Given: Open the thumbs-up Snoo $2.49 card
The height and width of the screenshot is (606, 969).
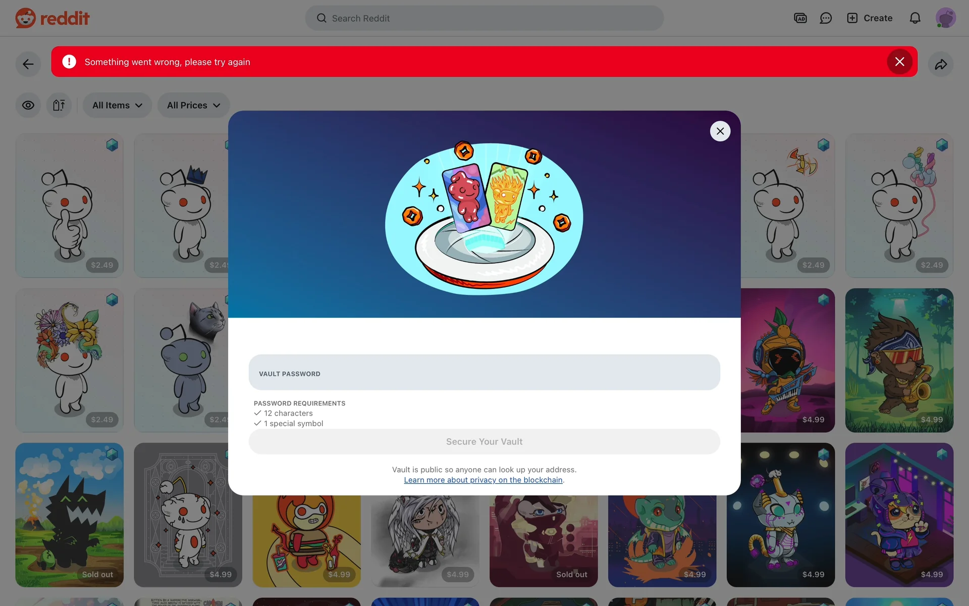Looking at the screenshot, I should tap(70, 206).
